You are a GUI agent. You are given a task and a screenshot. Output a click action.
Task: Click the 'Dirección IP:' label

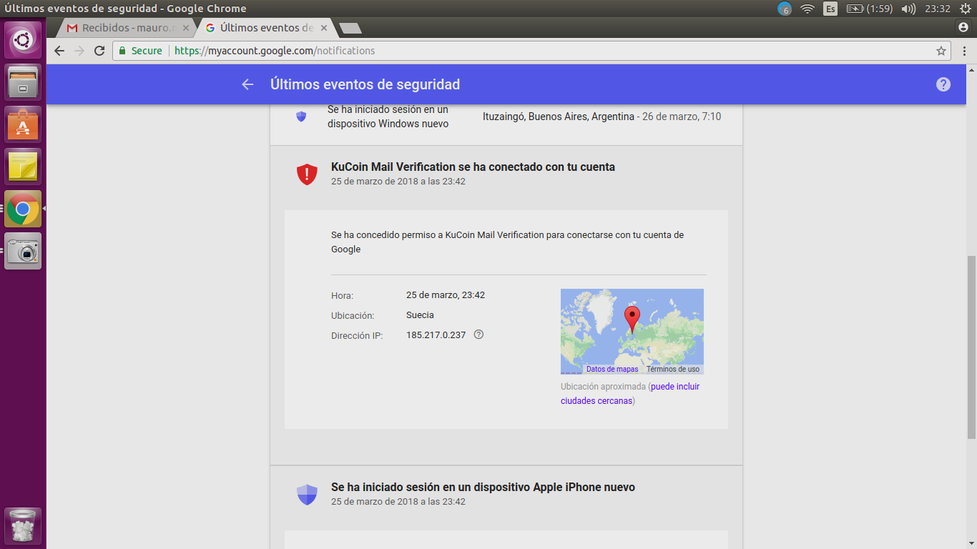357,335
